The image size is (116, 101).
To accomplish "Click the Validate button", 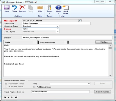I will tap(104, 42).
